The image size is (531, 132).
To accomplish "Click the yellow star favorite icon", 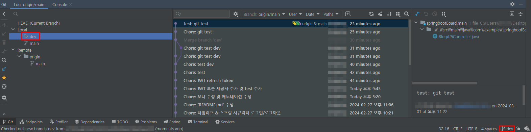I will tap(4, 78).
